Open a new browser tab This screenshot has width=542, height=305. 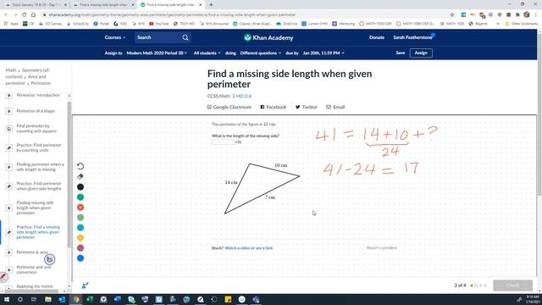point(211,5)
